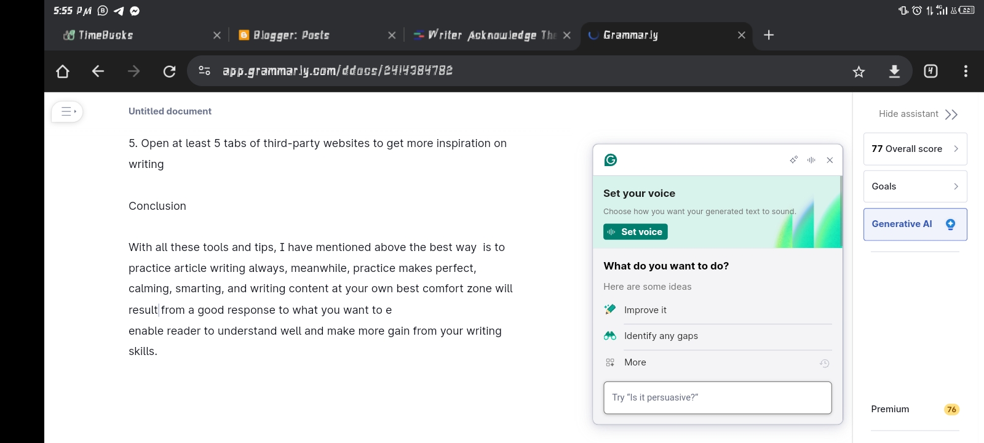984x443 pixels.
Task: Click the address bar URL
Action: point(337,71)
